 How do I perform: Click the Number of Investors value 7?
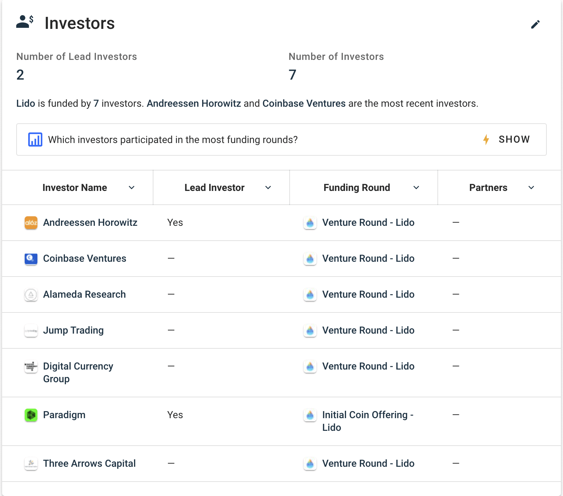click(x=292, y=75)
